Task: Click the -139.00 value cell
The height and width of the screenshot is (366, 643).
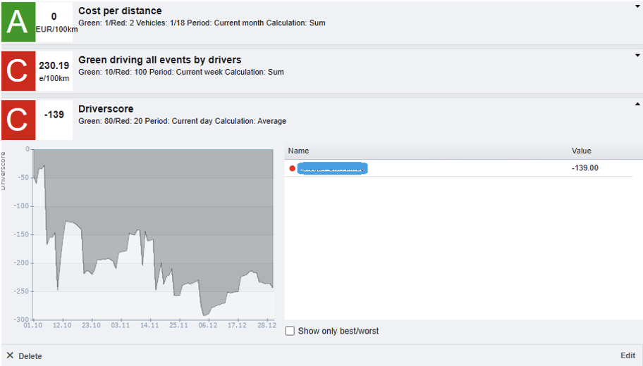Action: (584, 168)
